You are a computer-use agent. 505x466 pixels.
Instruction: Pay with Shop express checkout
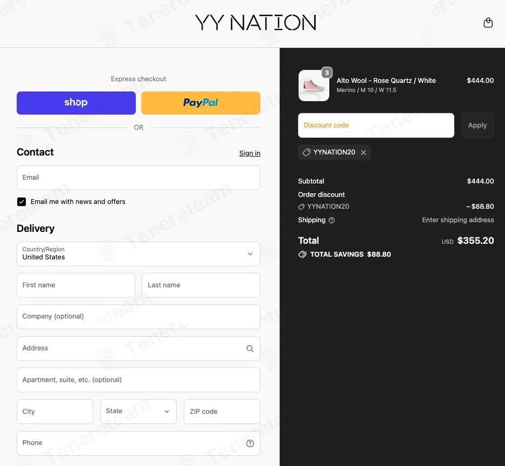76,103
